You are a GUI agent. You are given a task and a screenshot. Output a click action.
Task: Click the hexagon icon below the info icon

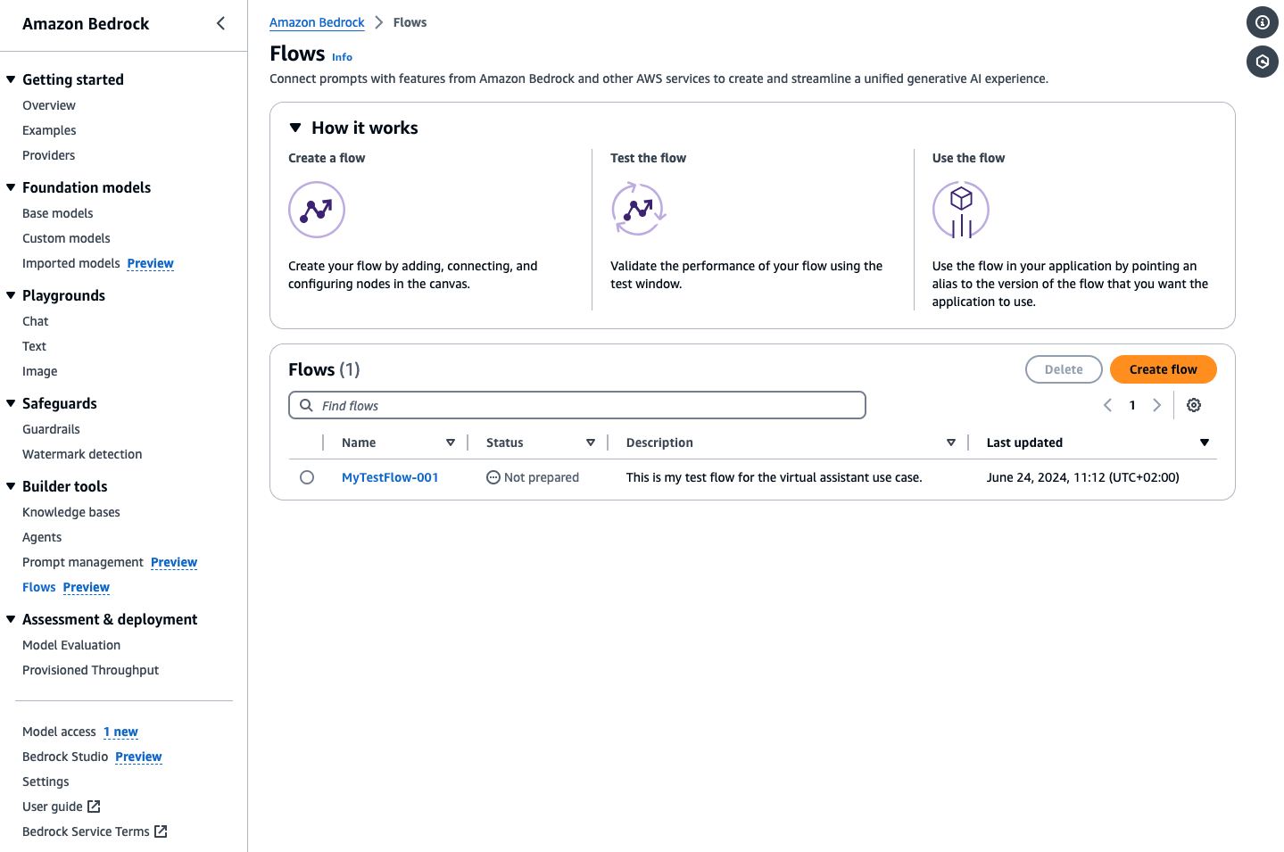(x=1262, y=62)
